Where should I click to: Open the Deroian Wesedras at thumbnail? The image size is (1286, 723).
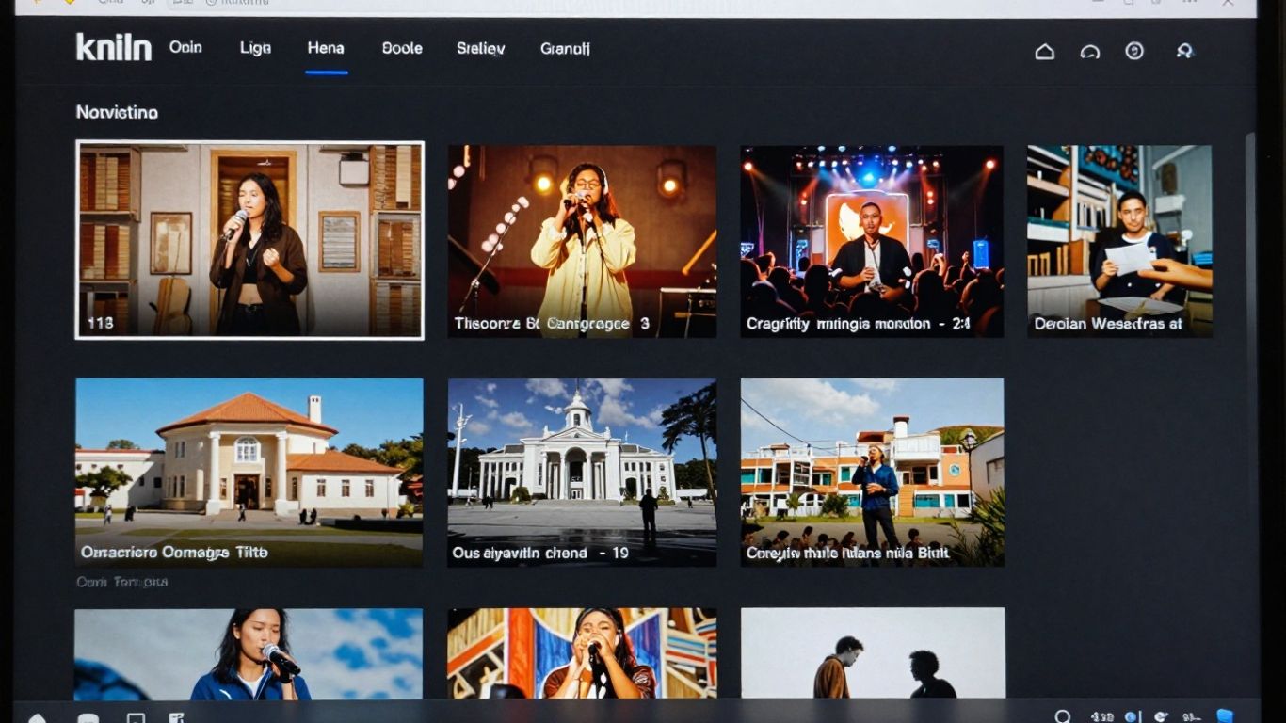(1119, 241)
